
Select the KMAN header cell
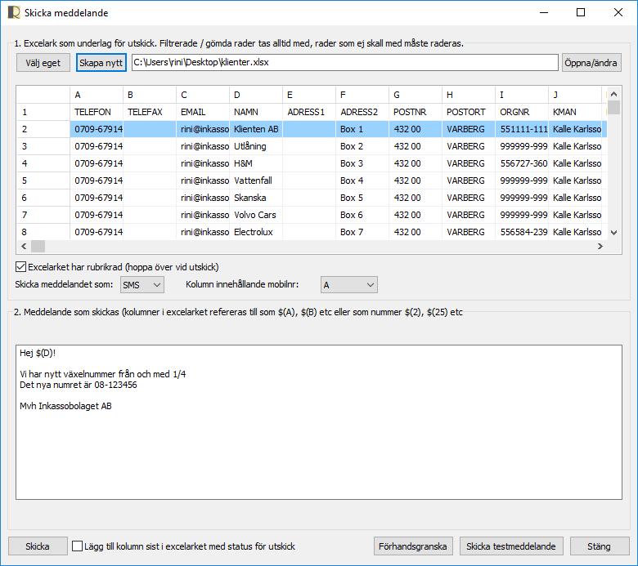tap(574, 112)
